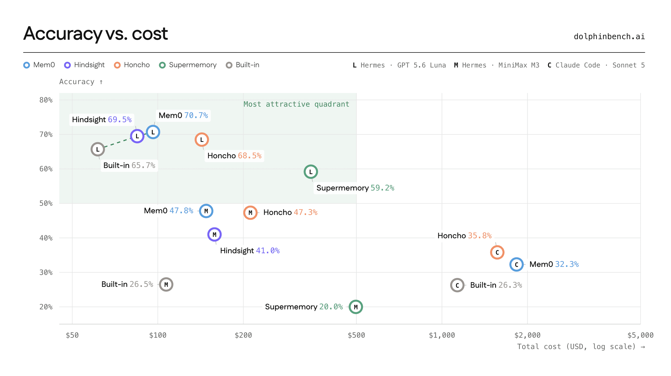Click the Mem0 C marker near 32.3%
Screen dimensions: 671x376
(x=517, y=264)
